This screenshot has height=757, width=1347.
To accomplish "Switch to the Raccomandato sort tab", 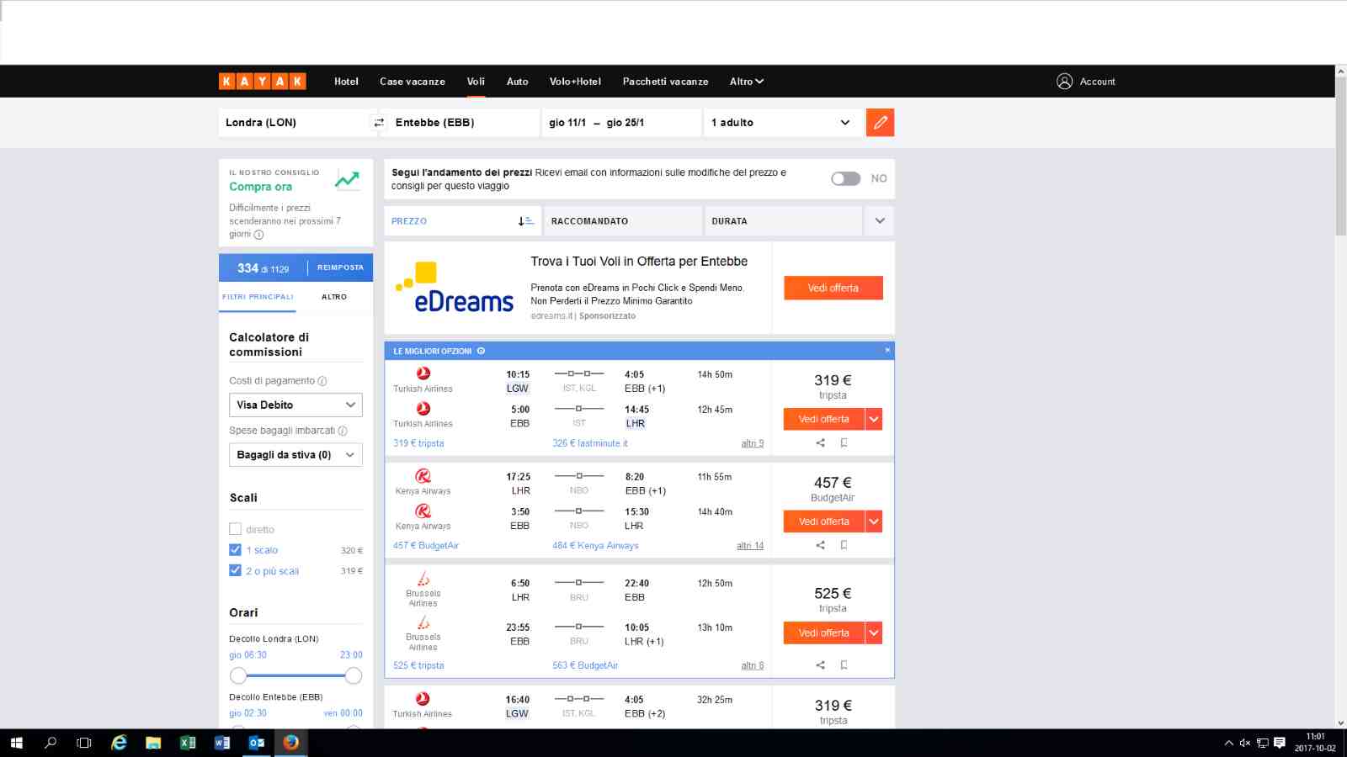I will tap(622, 221).
